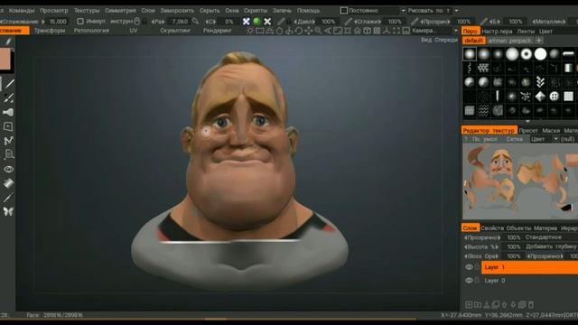Delete the layer with trash icon

click(531, 305)
